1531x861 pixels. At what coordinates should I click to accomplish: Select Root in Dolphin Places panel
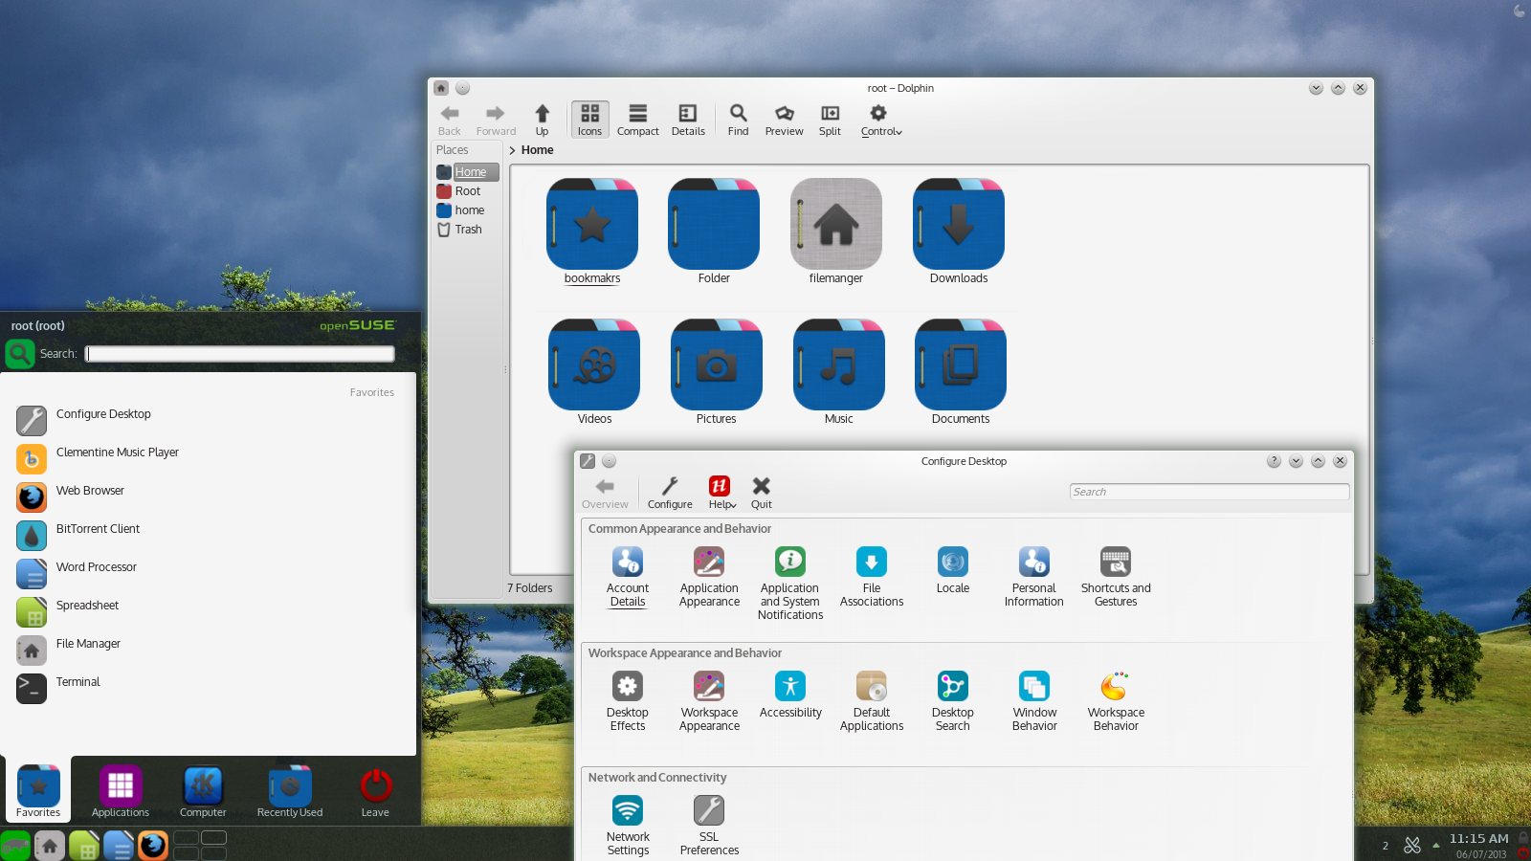tap(467, 191)
